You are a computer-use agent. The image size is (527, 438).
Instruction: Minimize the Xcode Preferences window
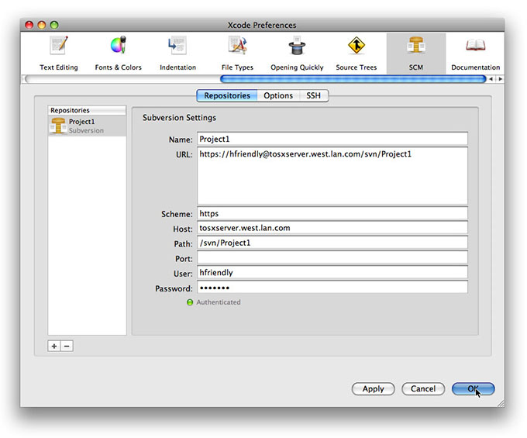coord(42,25)
